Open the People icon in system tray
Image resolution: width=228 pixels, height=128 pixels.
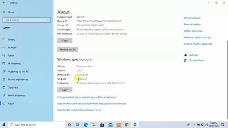tap(188, 125)
